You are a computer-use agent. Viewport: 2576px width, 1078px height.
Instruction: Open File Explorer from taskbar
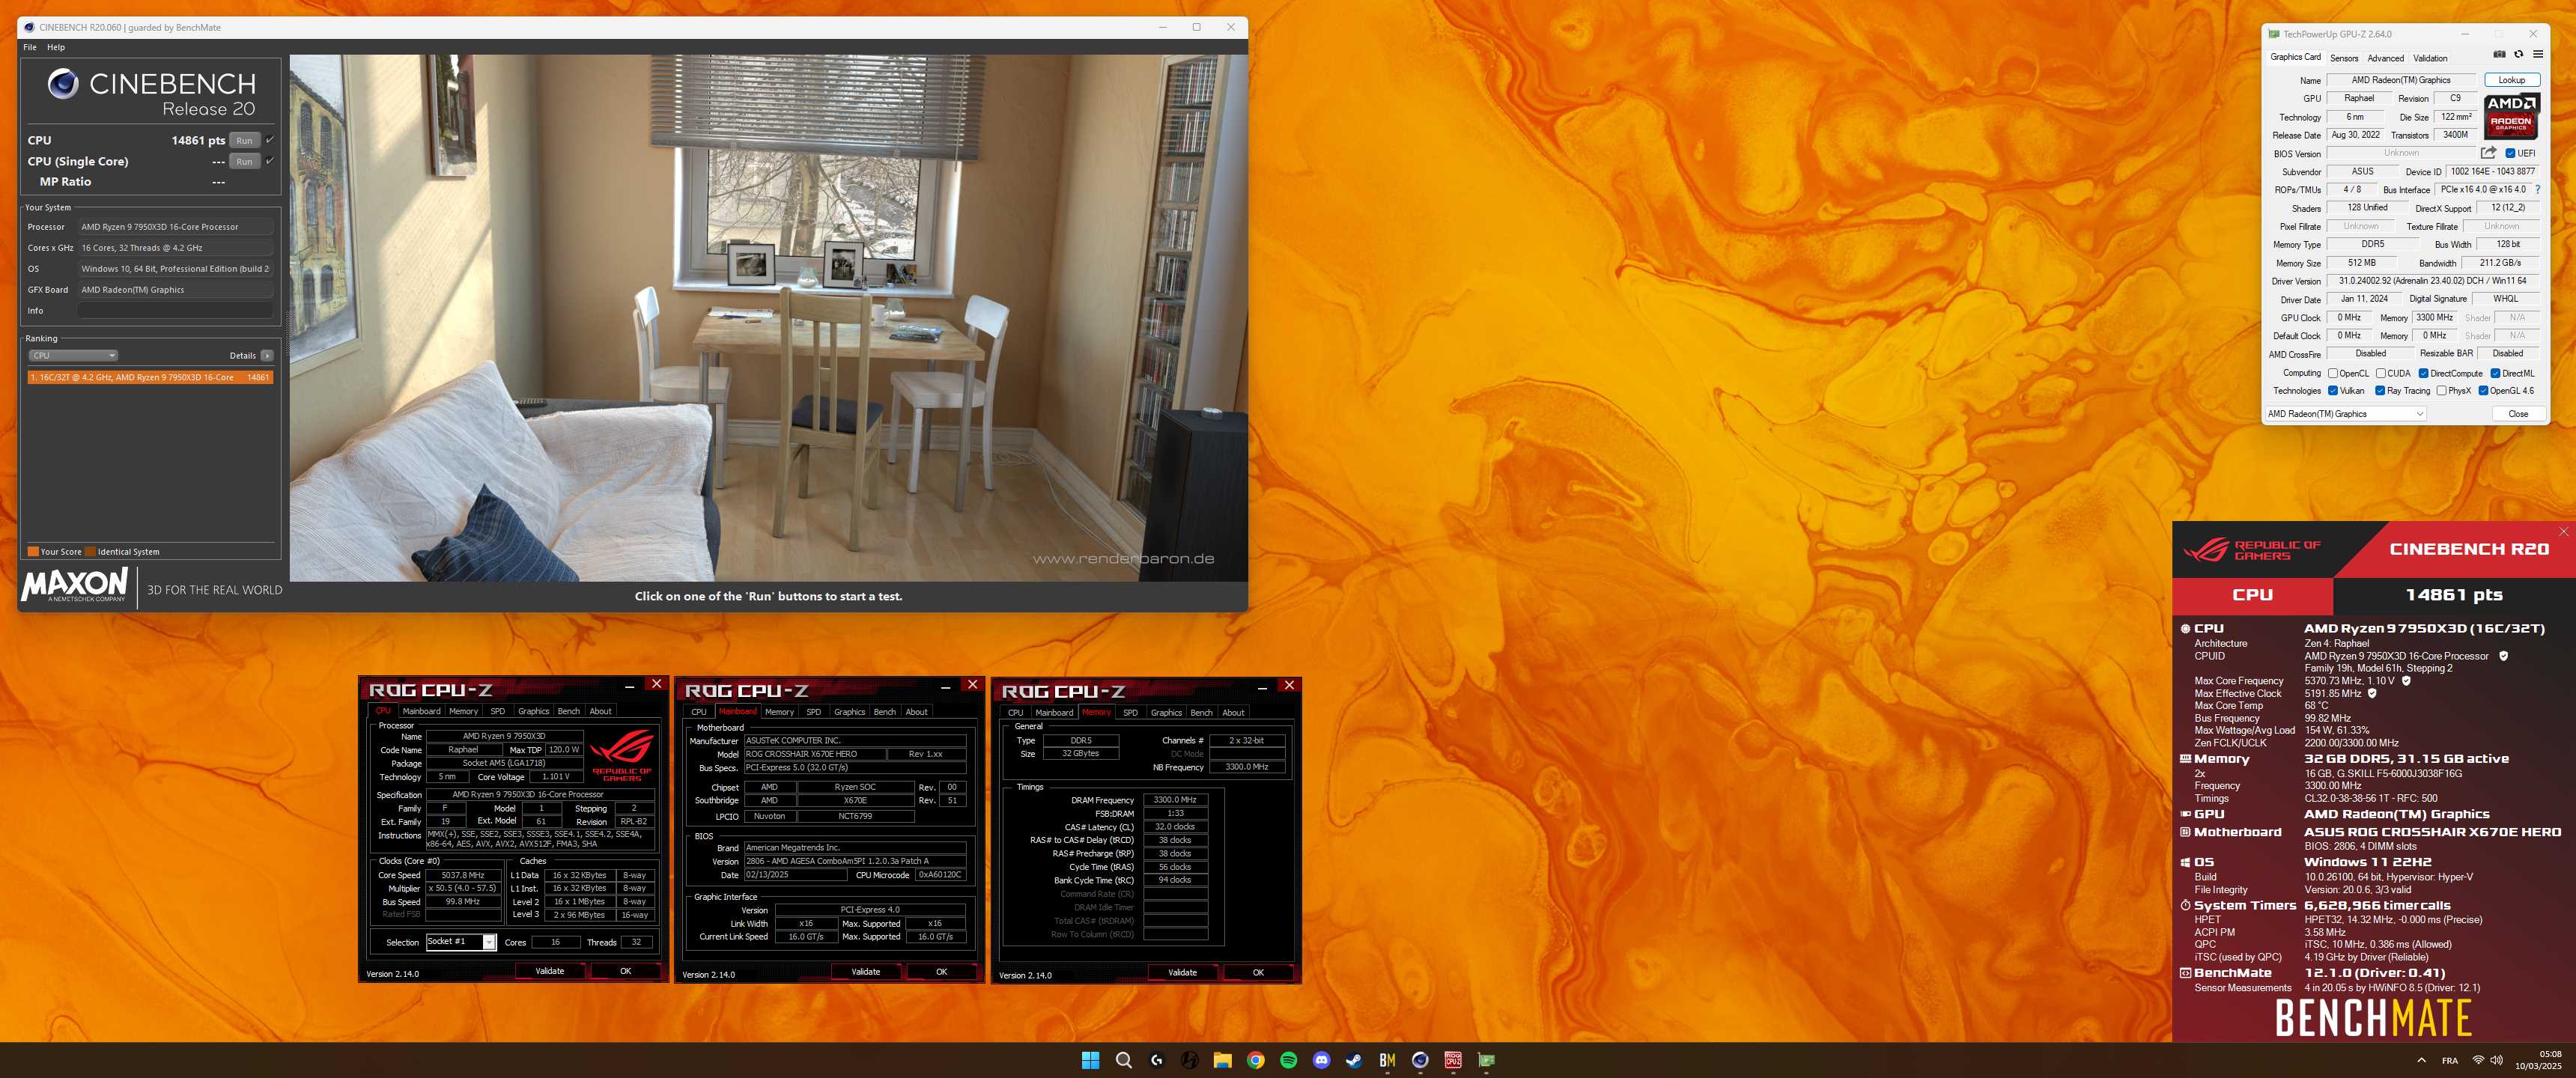coord(1222,1060)
